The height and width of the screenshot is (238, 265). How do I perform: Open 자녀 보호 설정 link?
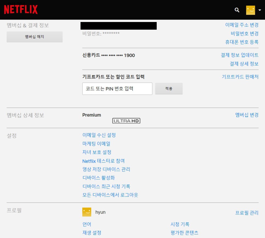pyautogui.click(x=97, y=152)
